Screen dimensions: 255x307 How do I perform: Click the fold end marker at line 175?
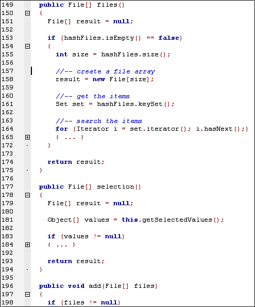[27, 171]
